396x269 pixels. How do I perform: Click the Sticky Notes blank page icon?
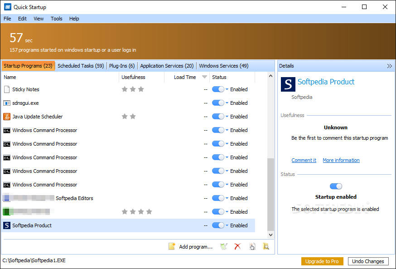pyautogui.click(x=7, y=89)
